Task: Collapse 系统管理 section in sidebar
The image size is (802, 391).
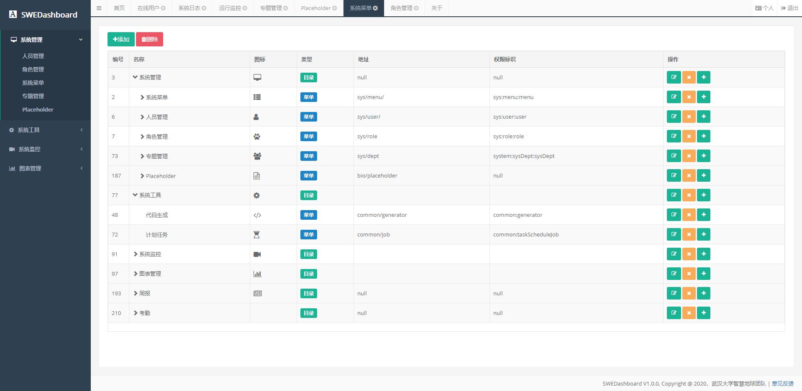Action: [45, 40]
